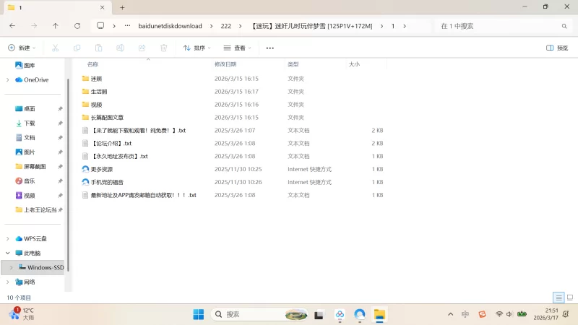Open the 排序 sort dropdown

click(197, 48)
